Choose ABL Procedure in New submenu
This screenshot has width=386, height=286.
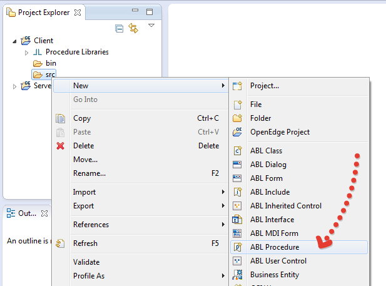[x=299, y=247]
